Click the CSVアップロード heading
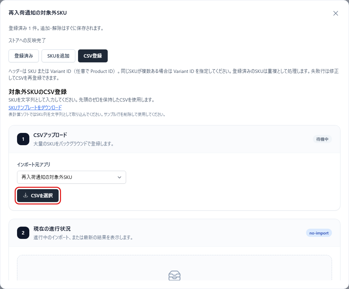The width and height of the screenshot is (349, 289). point(50,135)
